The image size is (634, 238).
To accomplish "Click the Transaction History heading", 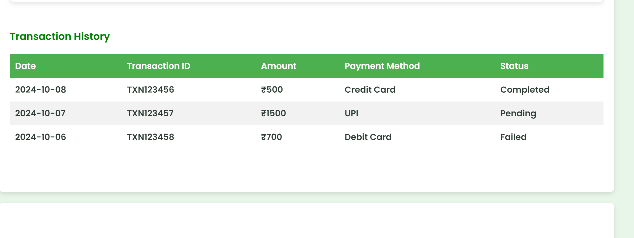I will click(60, 36).
